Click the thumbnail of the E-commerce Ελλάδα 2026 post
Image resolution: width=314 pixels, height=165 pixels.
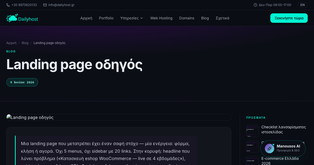[x=252, y=161]
